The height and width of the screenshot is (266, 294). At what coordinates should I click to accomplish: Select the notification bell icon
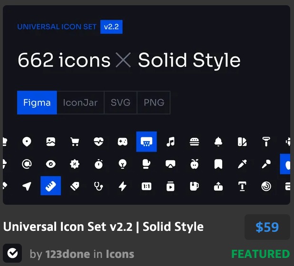point(218,142)
